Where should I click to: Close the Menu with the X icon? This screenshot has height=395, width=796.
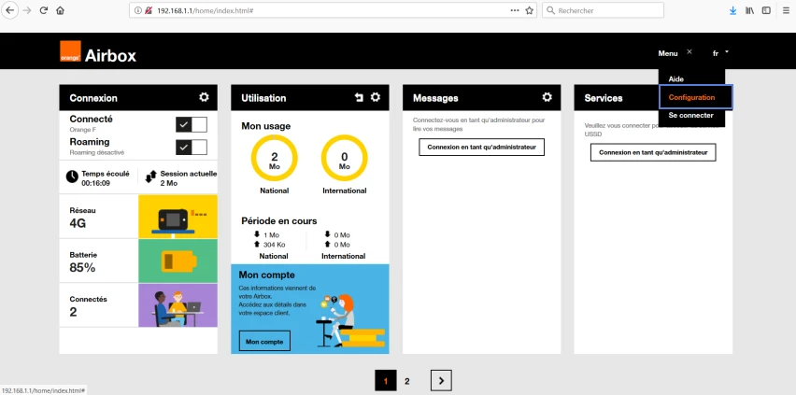click(x=689, y=51)
